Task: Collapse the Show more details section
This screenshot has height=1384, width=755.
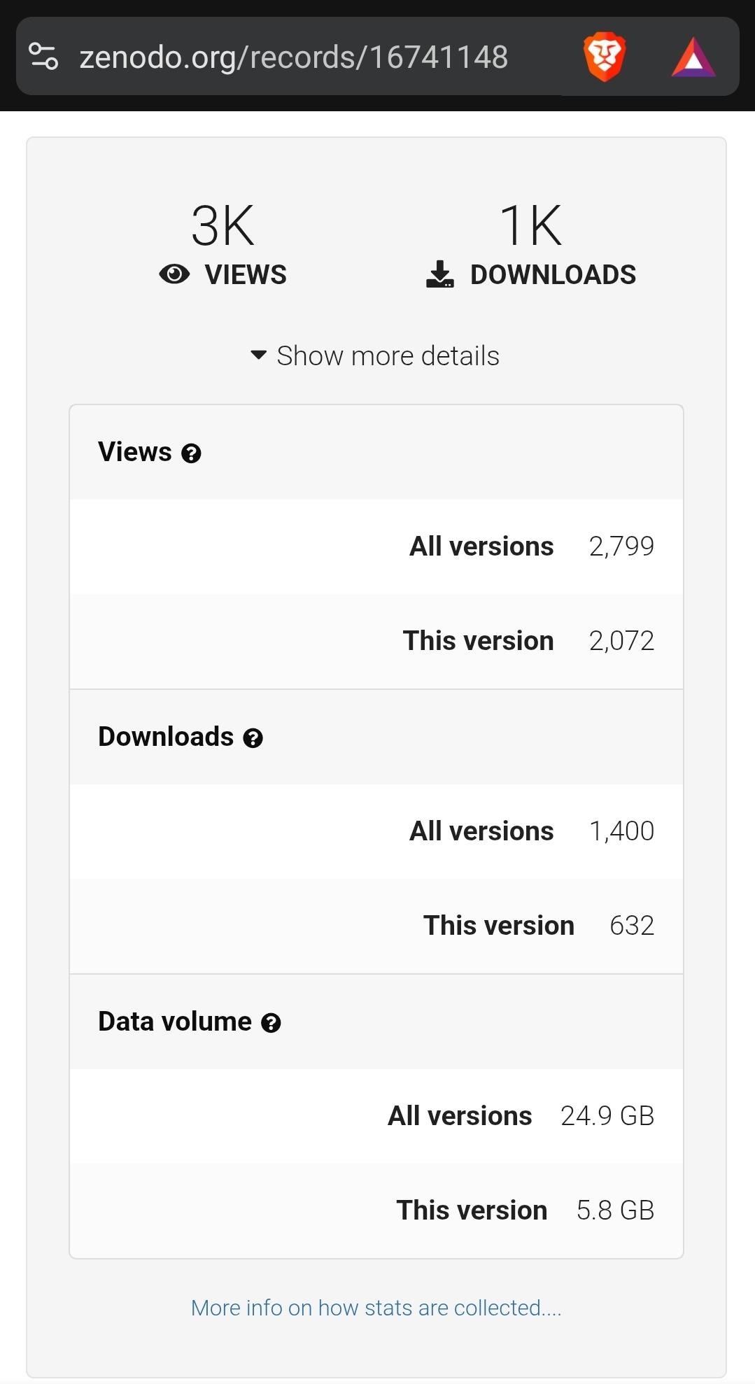Action: pos(388,355)
